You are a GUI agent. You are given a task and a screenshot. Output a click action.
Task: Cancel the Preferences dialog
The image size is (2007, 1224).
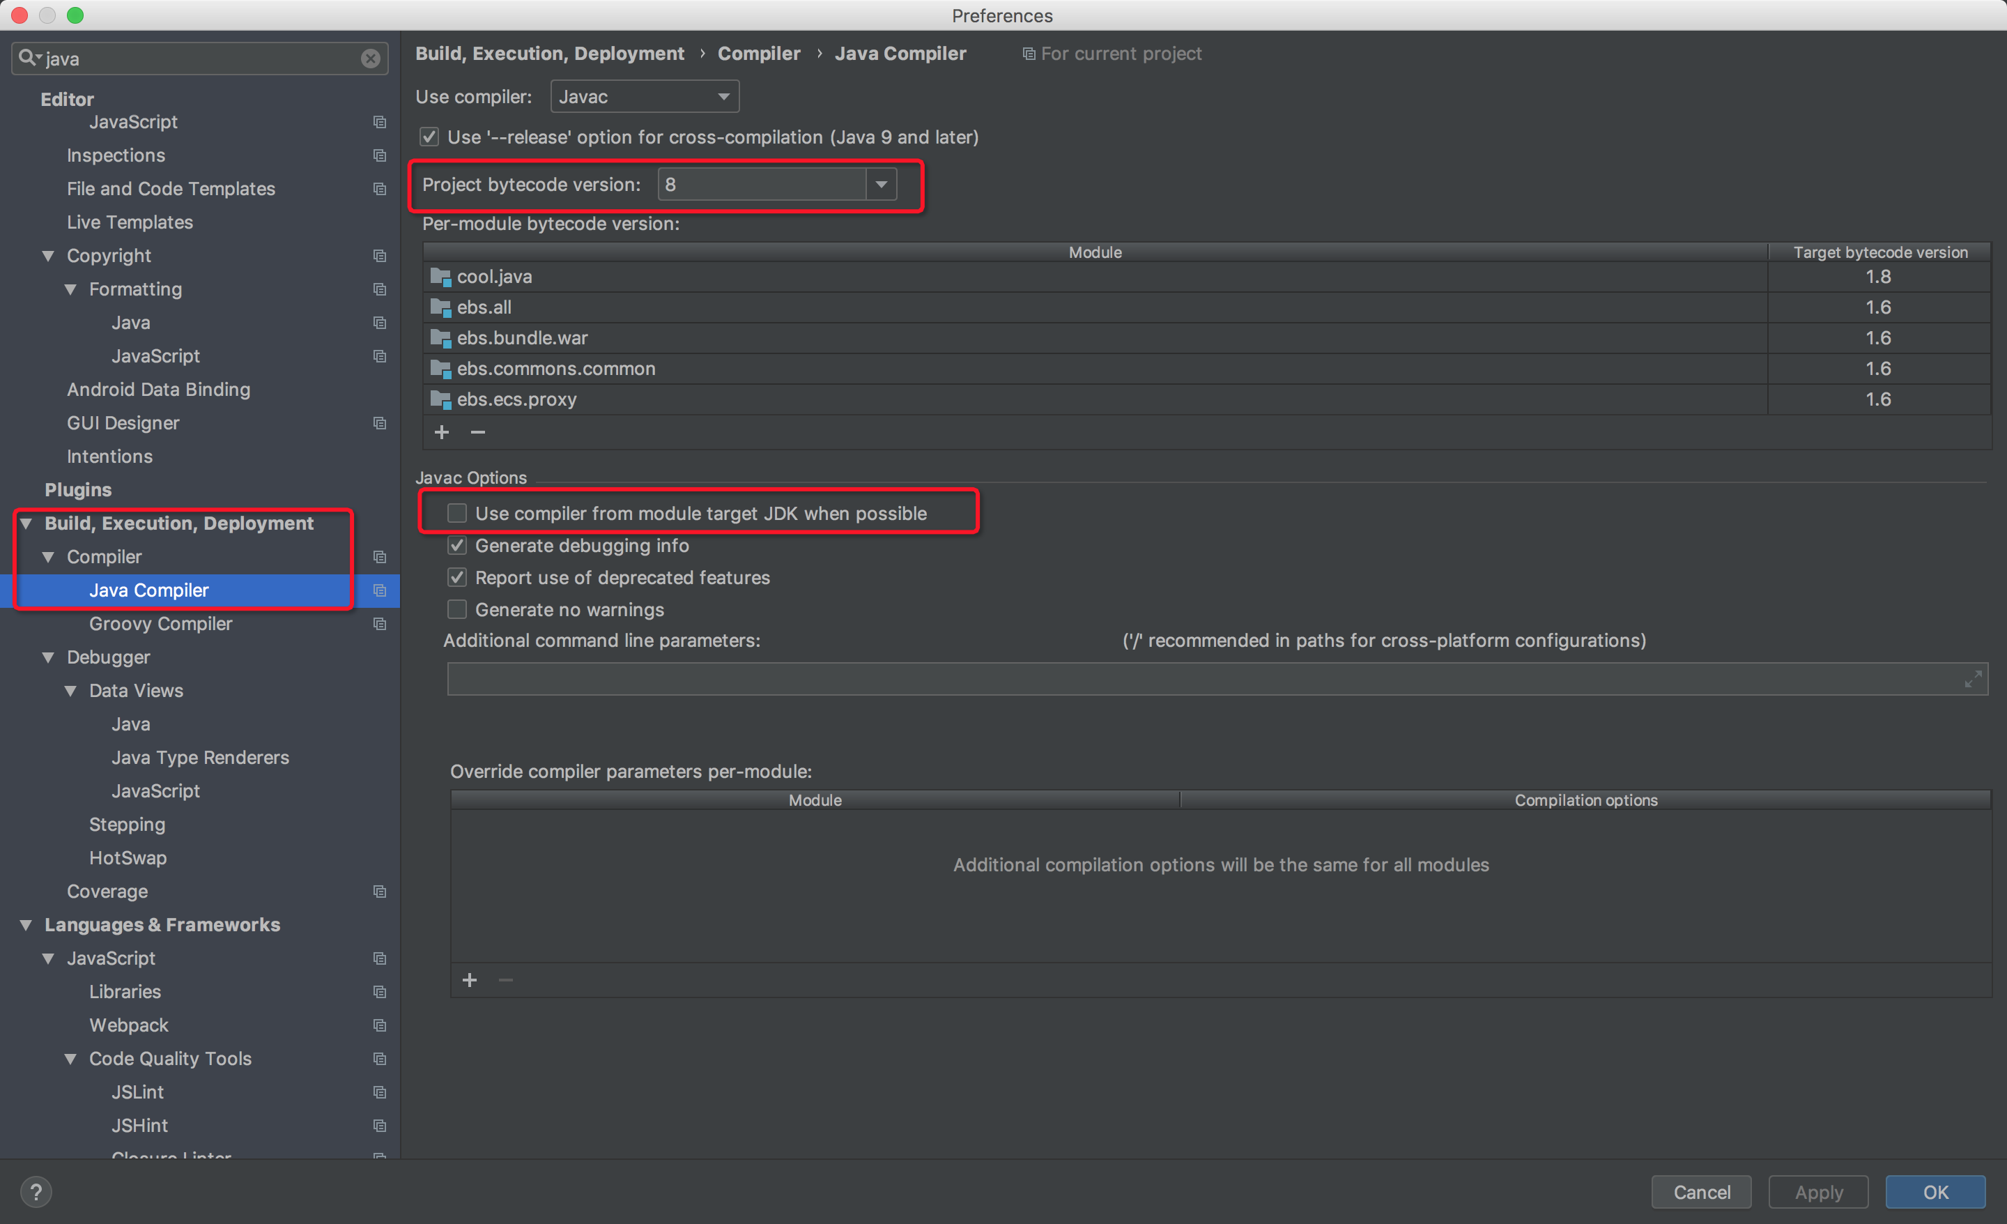click(1701, 1191)
